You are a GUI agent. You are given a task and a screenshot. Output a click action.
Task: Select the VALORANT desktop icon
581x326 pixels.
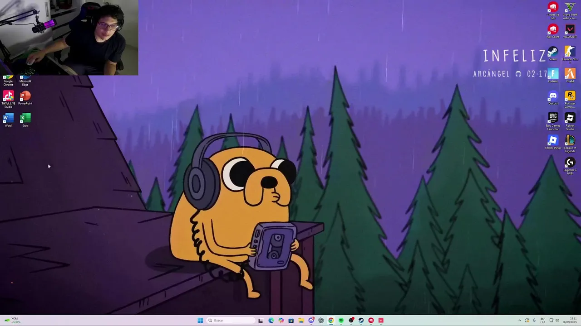click(570, 31)
